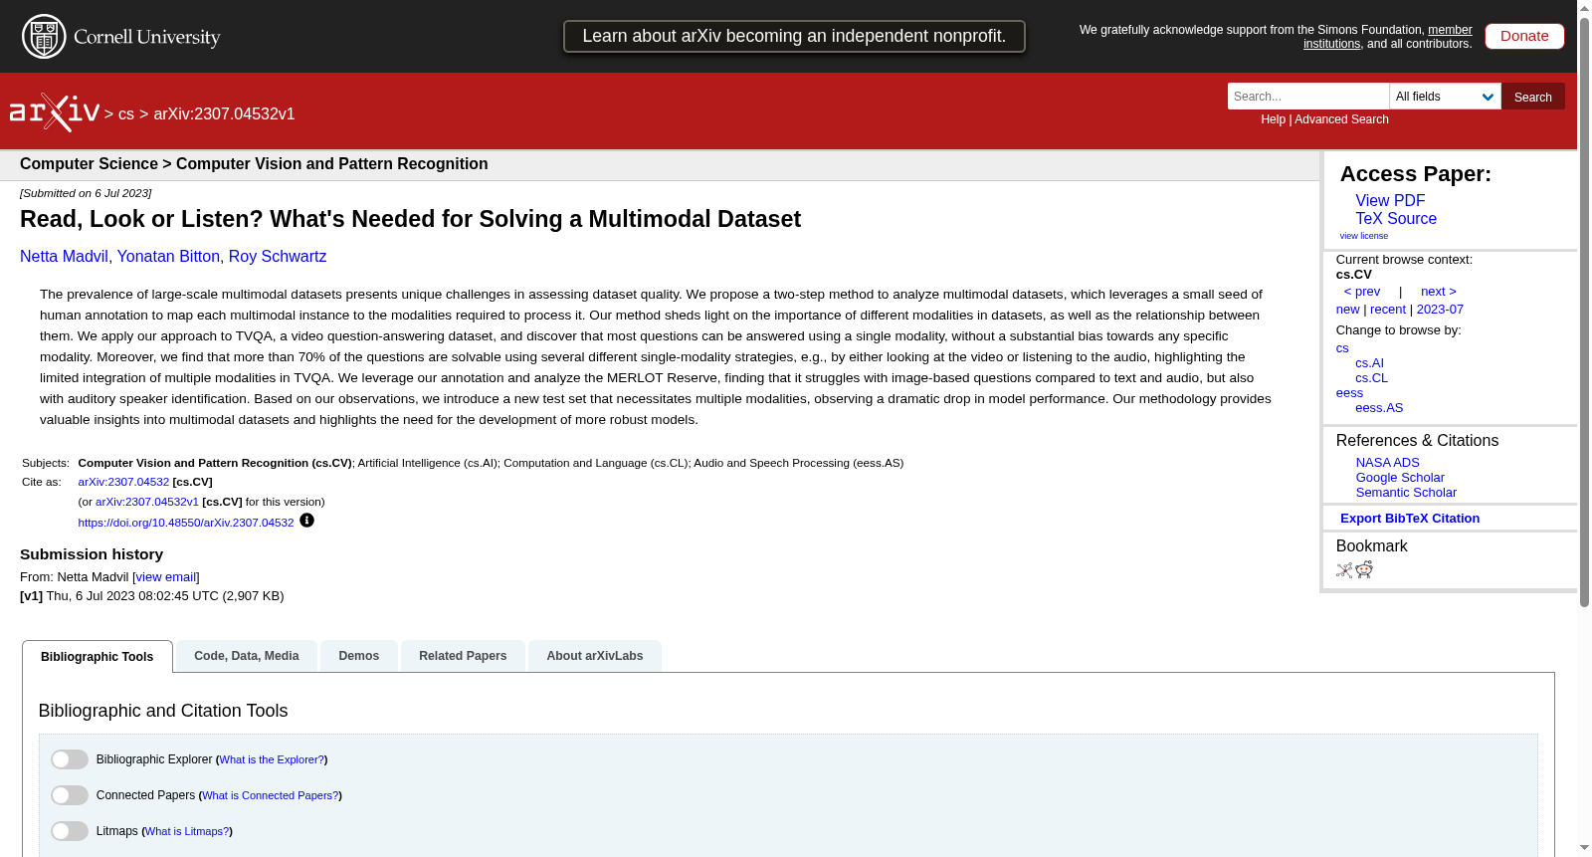
Task: Click the Donate button
Action: pos(1524,36)
